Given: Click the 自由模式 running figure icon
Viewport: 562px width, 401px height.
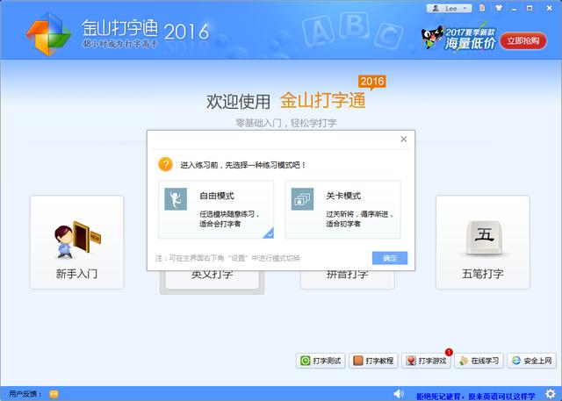Looking at the screenshot, I should click(176, 199).
